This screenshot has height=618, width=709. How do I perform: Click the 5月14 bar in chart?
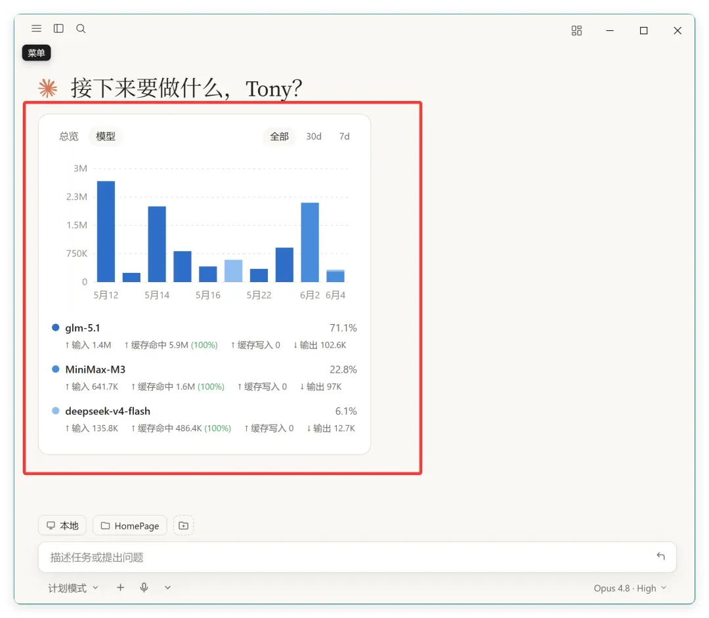coord(157,244)
